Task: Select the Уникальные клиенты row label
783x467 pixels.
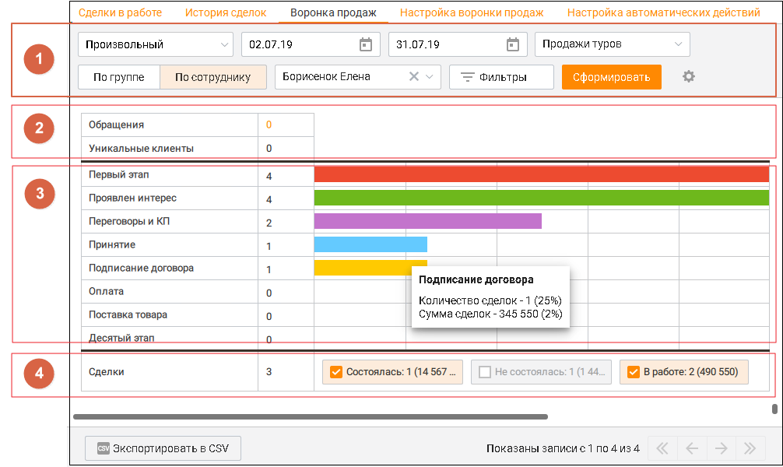Action: tap(141, 149)
